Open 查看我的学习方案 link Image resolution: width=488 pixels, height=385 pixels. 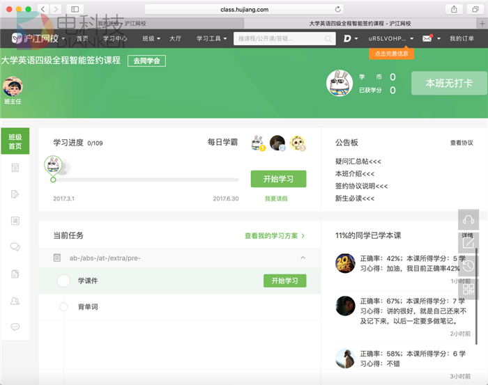click(x=274, y=236)
